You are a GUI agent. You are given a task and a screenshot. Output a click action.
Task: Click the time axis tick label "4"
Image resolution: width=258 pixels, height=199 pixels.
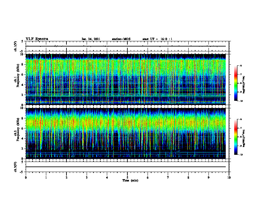(107, 178)
